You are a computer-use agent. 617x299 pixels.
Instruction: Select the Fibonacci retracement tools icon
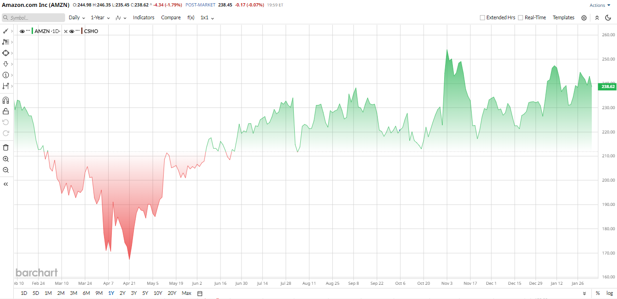tap(6, 42)
